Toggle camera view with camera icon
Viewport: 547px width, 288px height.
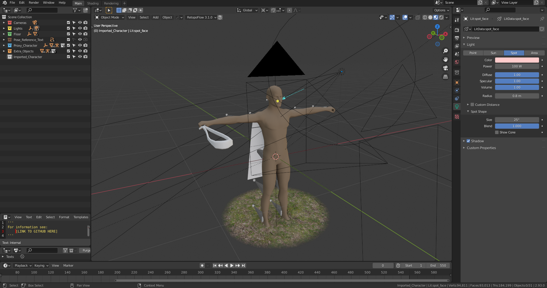(x=445, y=68)
